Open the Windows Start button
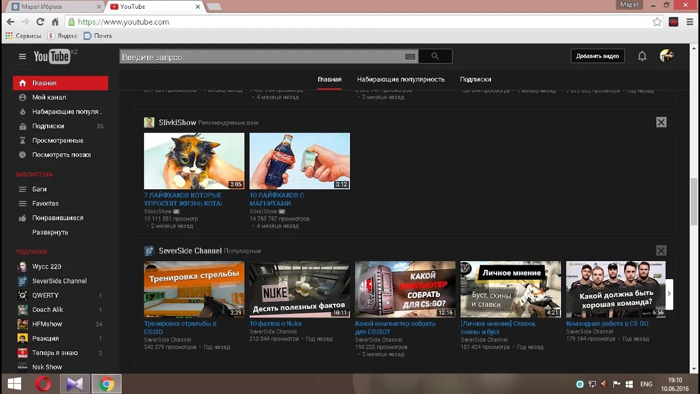Viewport: 700px width, 394px height. click(x=14, y=384)
